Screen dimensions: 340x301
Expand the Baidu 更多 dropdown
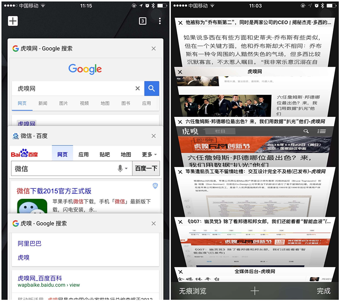(x=149, y=154)
